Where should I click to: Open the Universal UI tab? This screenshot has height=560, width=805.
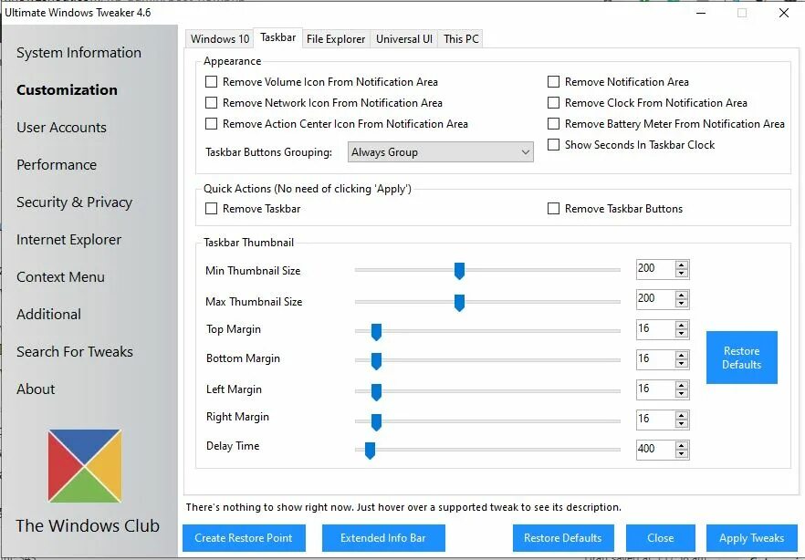(404, 39)
